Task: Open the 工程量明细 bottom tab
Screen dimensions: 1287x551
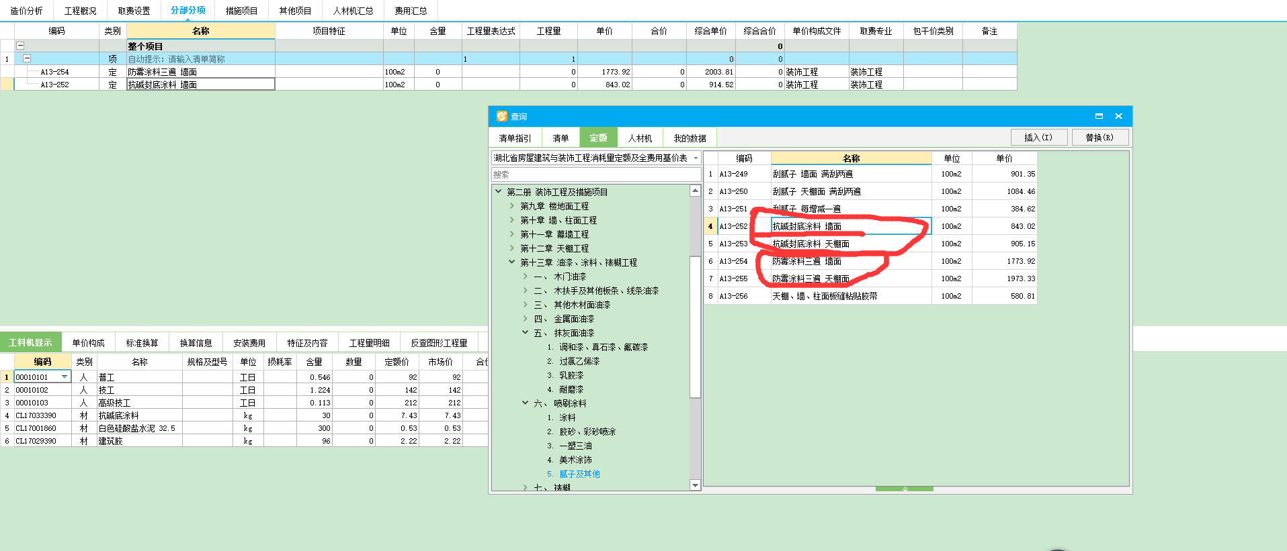Action: click(369, 342)
